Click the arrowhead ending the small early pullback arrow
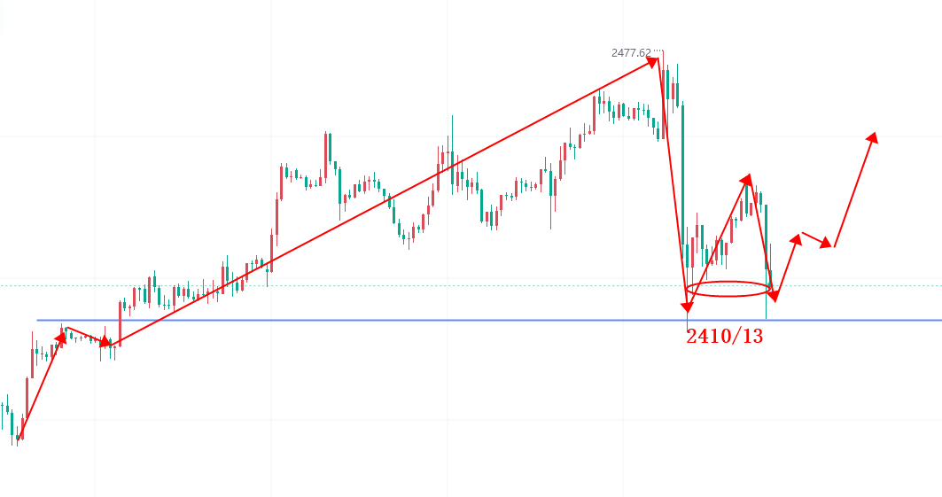The image size is (942, 497). pos(106,341)
